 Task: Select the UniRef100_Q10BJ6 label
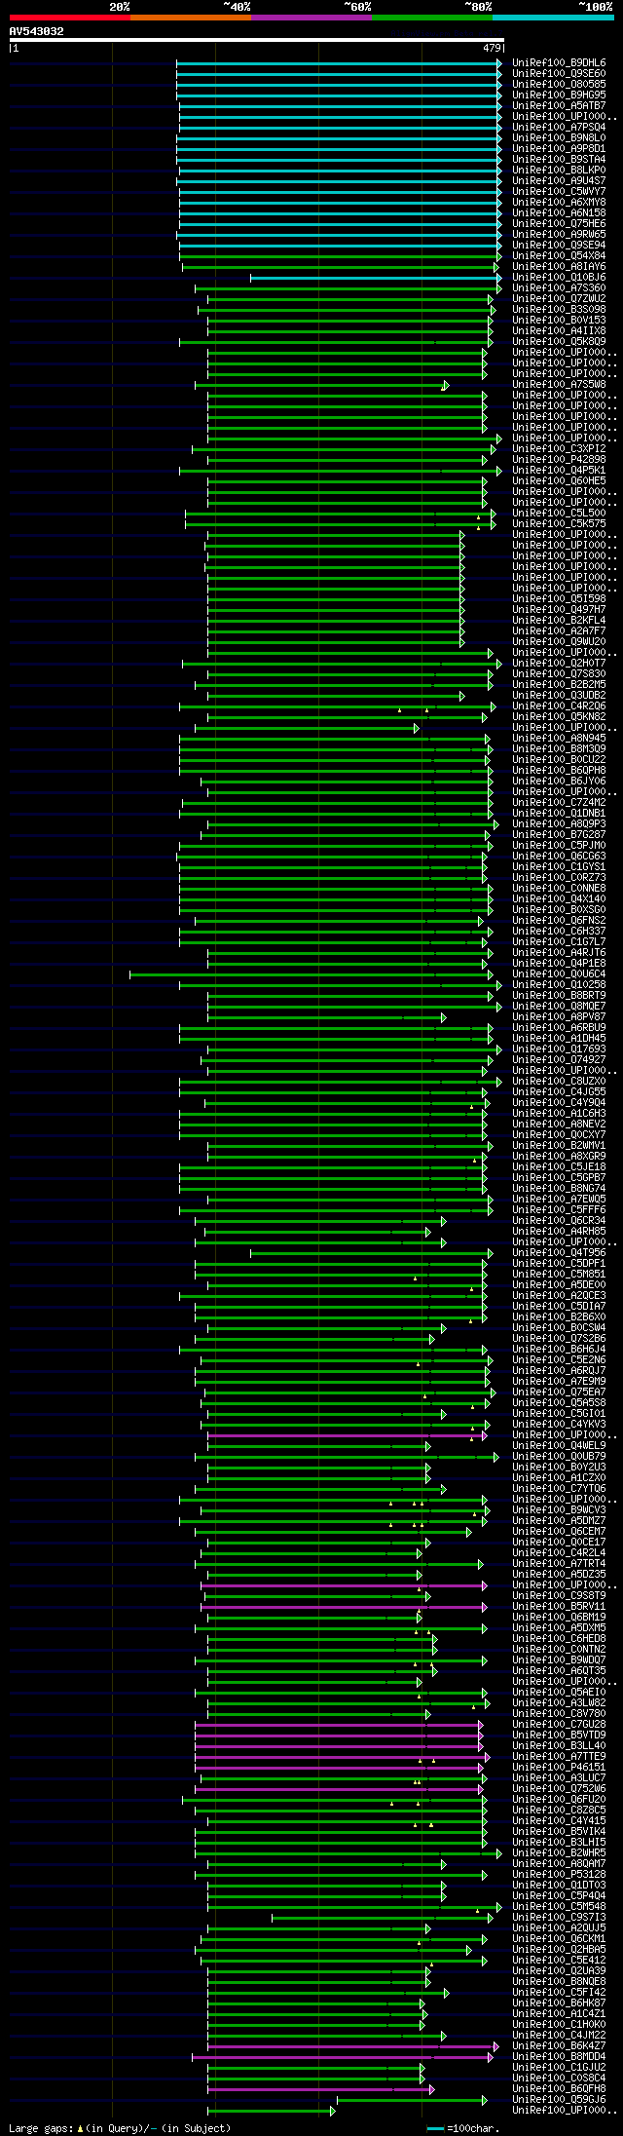tap(559, 277)
